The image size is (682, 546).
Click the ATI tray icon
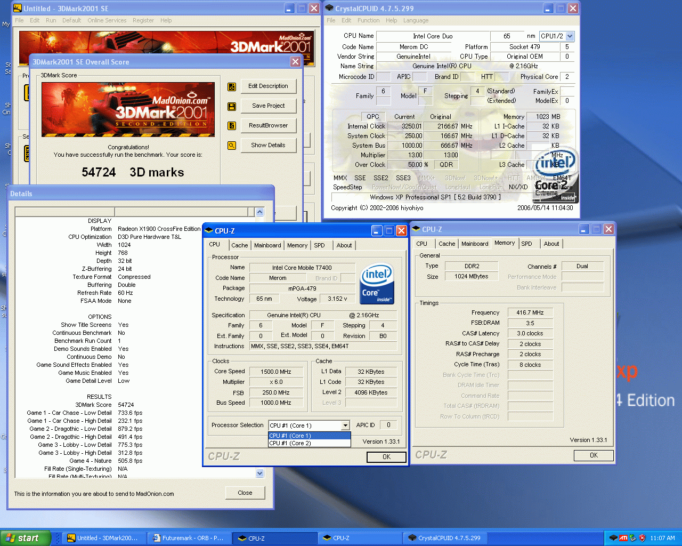(623, 538)
